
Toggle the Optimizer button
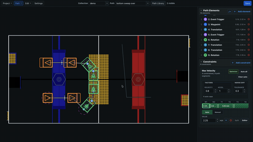point(233,72)
